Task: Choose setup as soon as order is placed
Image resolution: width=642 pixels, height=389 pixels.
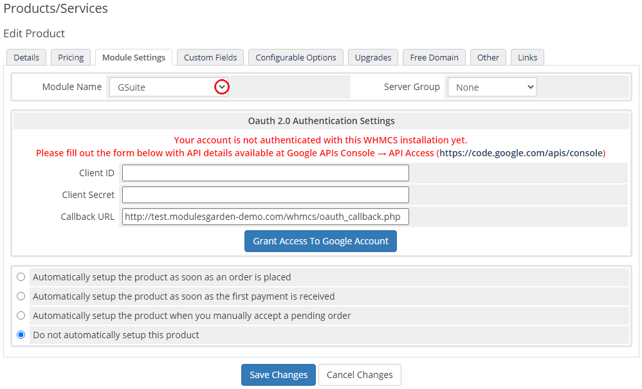Action: tap(21, 277)
